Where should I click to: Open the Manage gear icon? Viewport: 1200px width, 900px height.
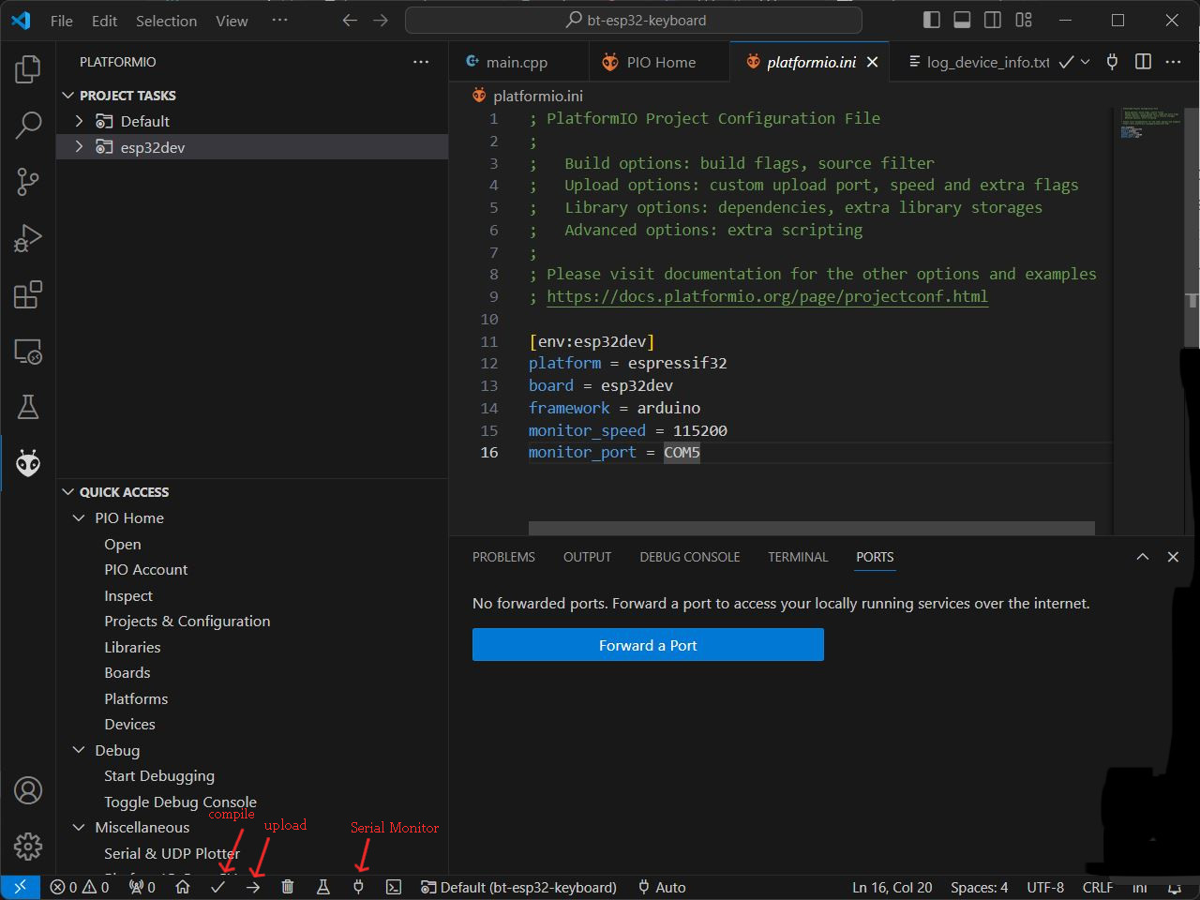point(28,847)
